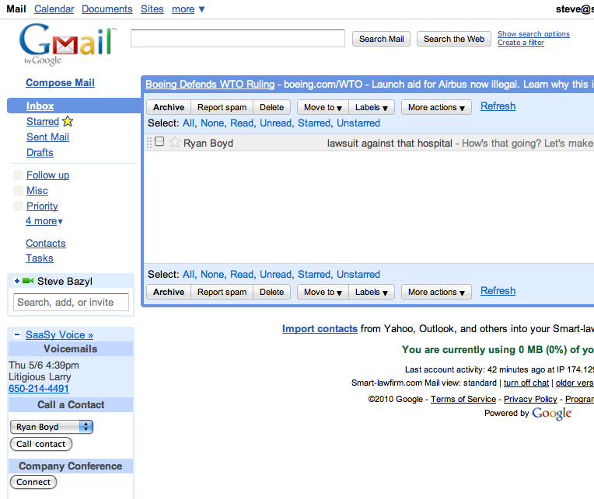Viewport: 594px width, 499px height.
Task: Click the Call contact button
Action: click(x=41, y=444)
